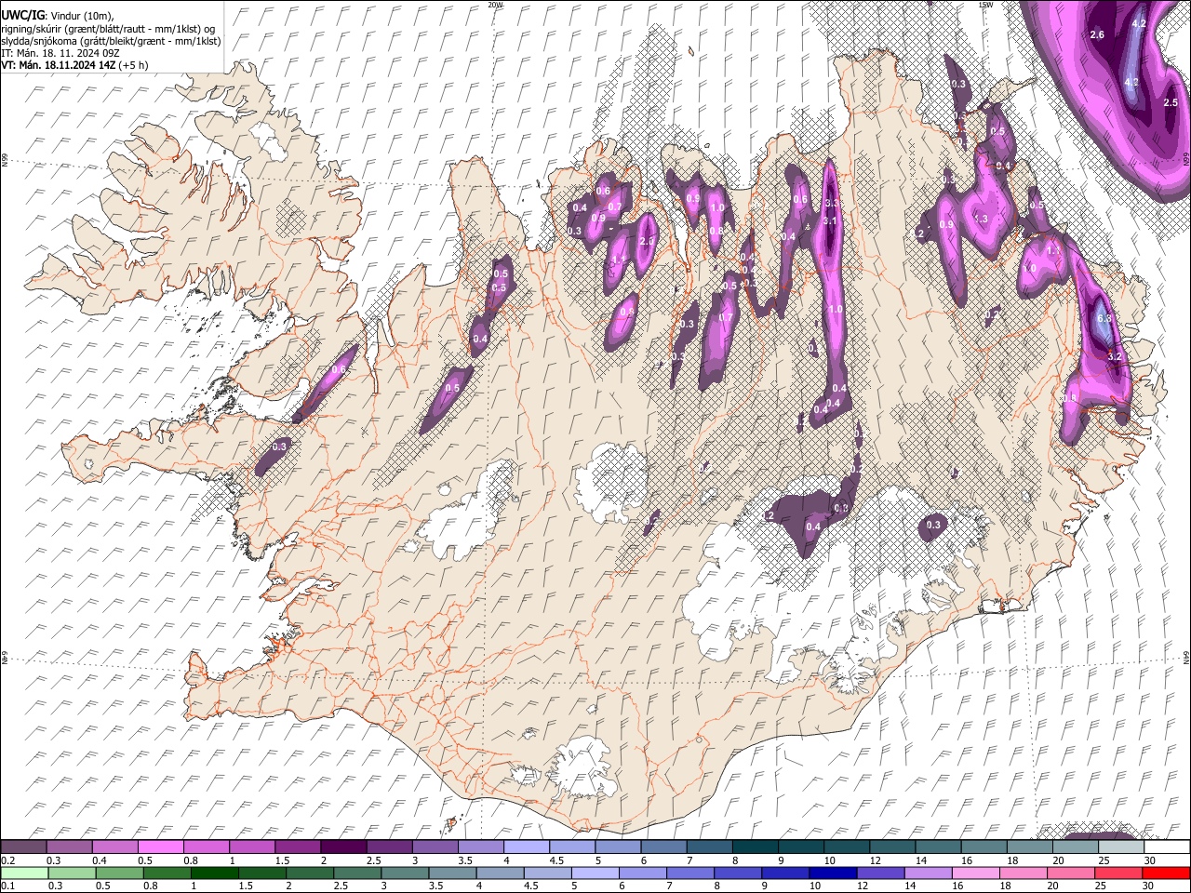The image size is (1191, 893).
Task: Click the title text 'UWC/IG: Vindur (10m)'
Action: pos(56,16)
